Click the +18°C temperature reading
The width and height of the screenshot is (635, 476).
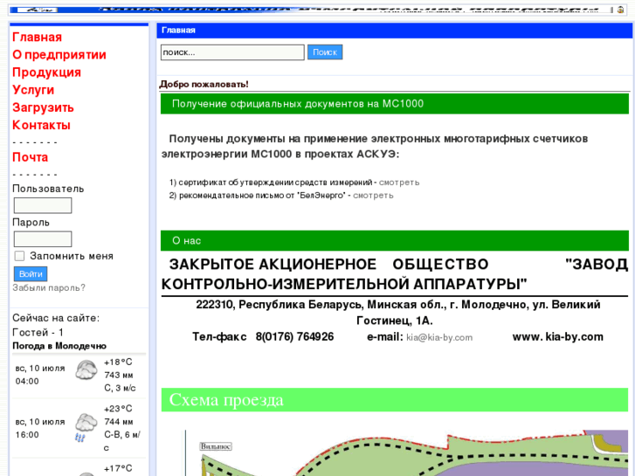pos(118,362)
